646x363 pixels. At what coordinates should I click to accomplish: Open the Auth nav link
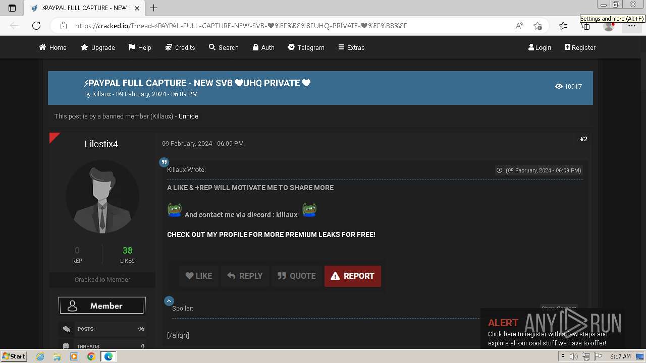(263, 47)
